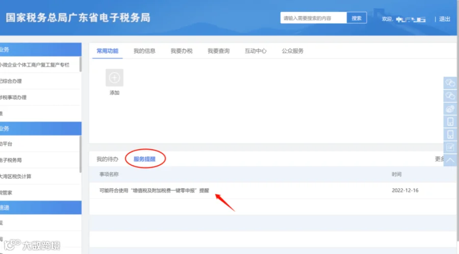Select the 公众服务 tab
Image resolution: width=459 pixels, height=254 pixels.
[292, 51]
